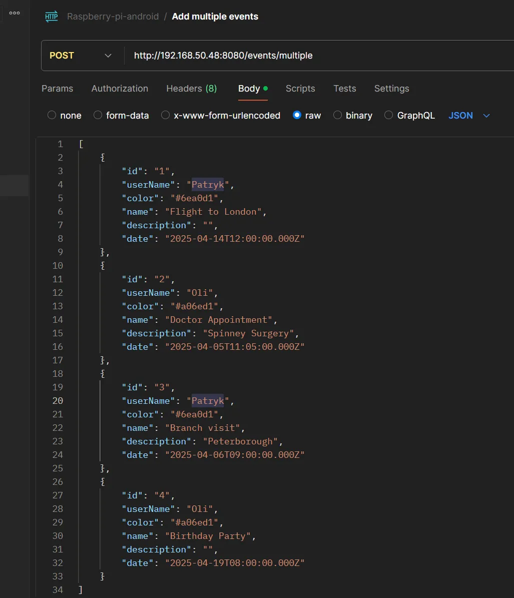Open the Tests tab
The width and height of the screenshot is (514, 598).
click(x=345, y=89)
